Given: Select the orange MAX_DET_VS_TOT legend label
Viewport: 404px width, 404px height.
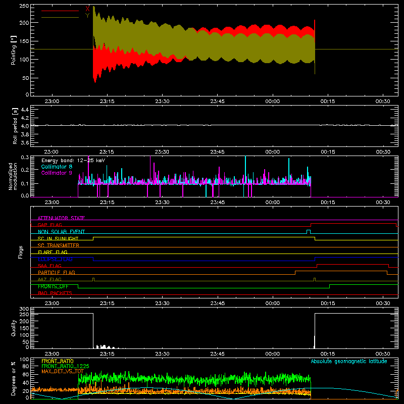Looking at the screenshot, I should (x=63, y=371).
